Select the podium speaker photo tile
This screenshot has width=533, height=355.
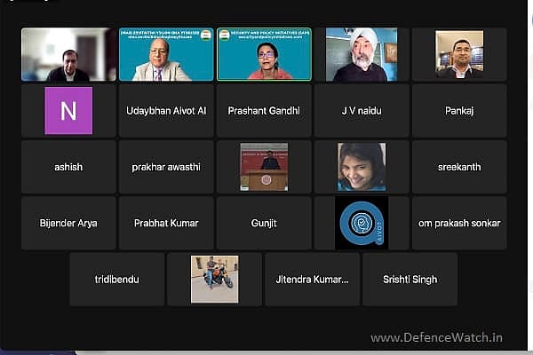(264, 167)
